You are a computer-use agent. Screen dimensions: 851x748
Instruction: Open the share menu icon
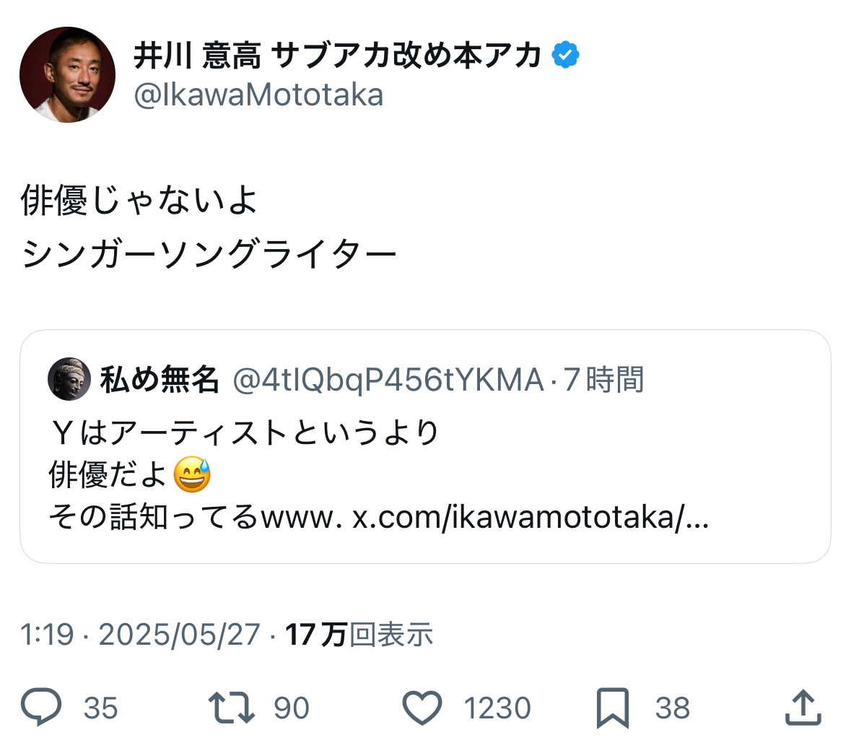[803, 708]
